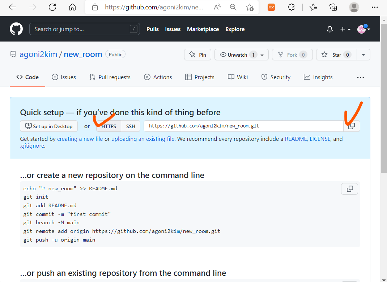Open the Favorites list icon
This screenshot has height=282, width=387.
314,7
